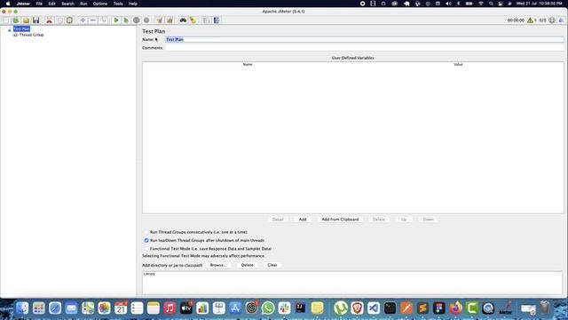Open the File menu
This screenshot has width=568, height=320.
(x=39, y=4)
